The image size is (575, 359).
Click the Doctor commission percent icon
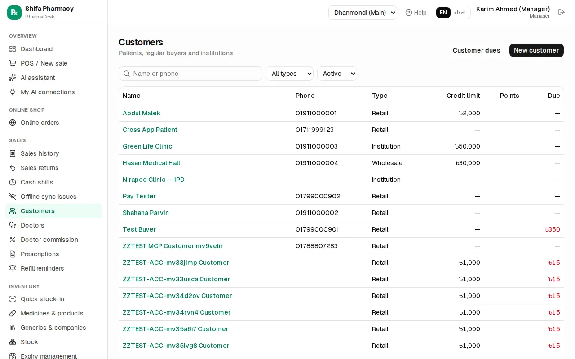point(13,240)
